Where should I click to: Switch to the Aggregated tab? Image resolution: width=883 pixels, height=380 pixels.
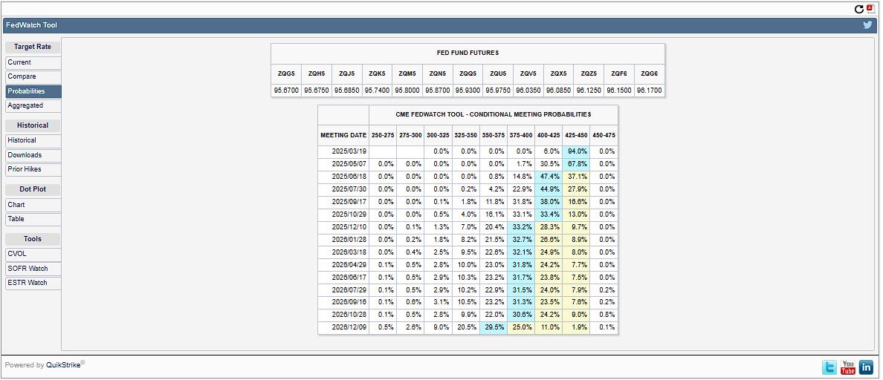(x=33, y=105)
